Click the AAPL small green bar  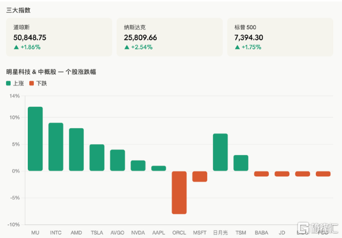159,168
